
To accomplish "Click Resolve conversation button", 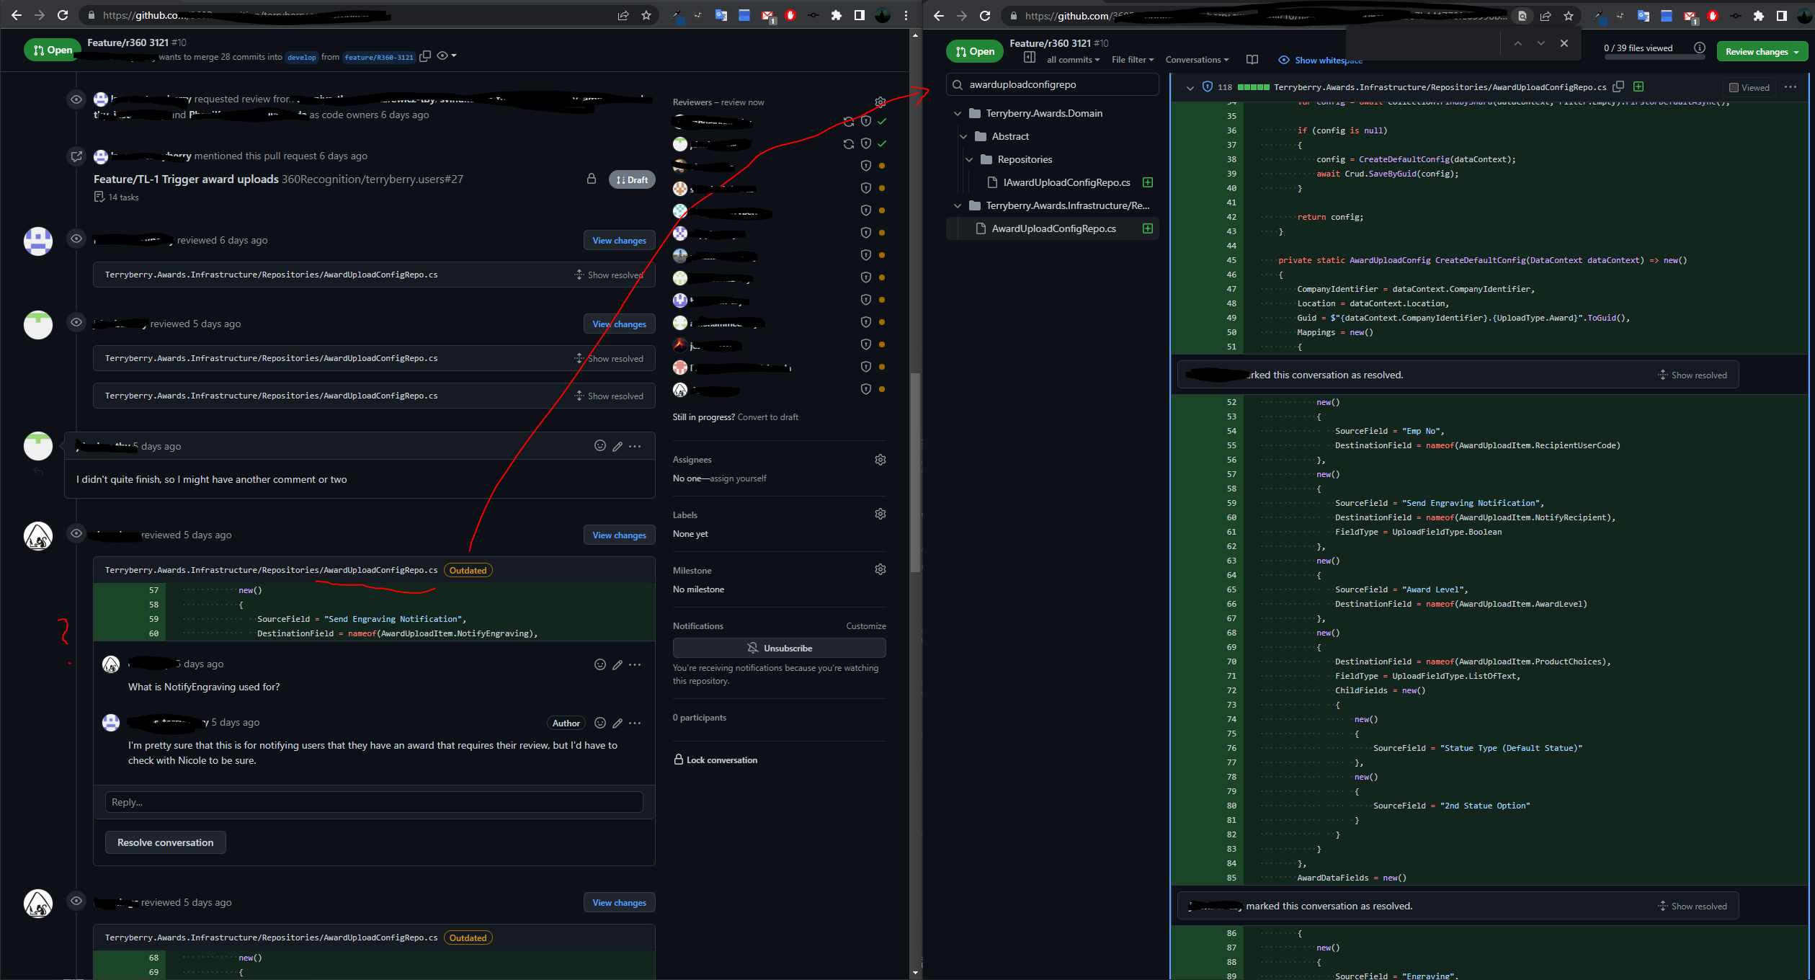I will click(165, 842).
